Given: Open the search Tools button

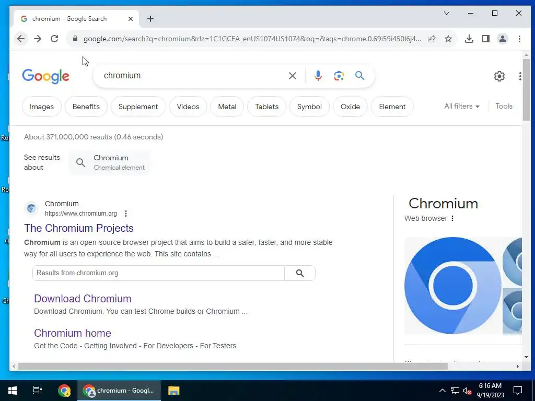Looking at the screenshot, I should (x=504, y=107).
